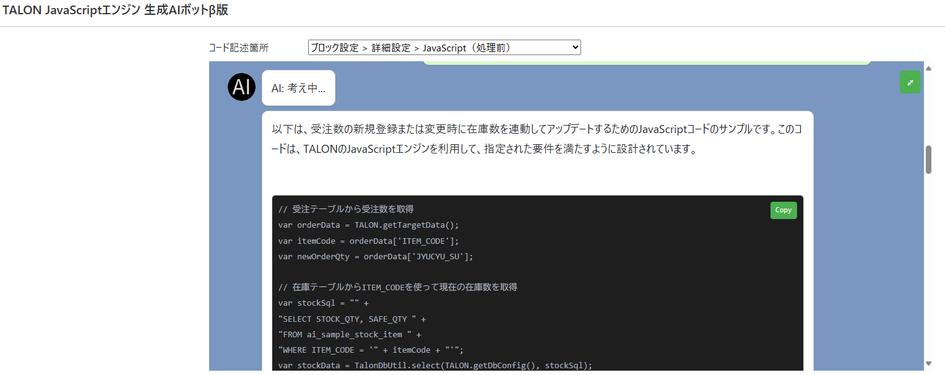Screen dimensions: 945x375
Task: Click the scrollbar down arrow
Action: click(928, 363)
